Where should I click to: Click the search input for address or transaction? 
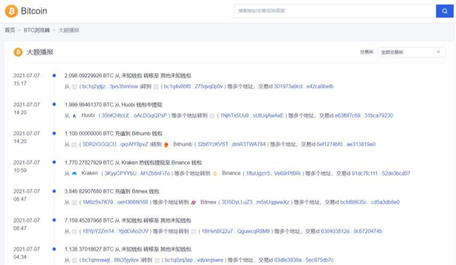[335, 11]
